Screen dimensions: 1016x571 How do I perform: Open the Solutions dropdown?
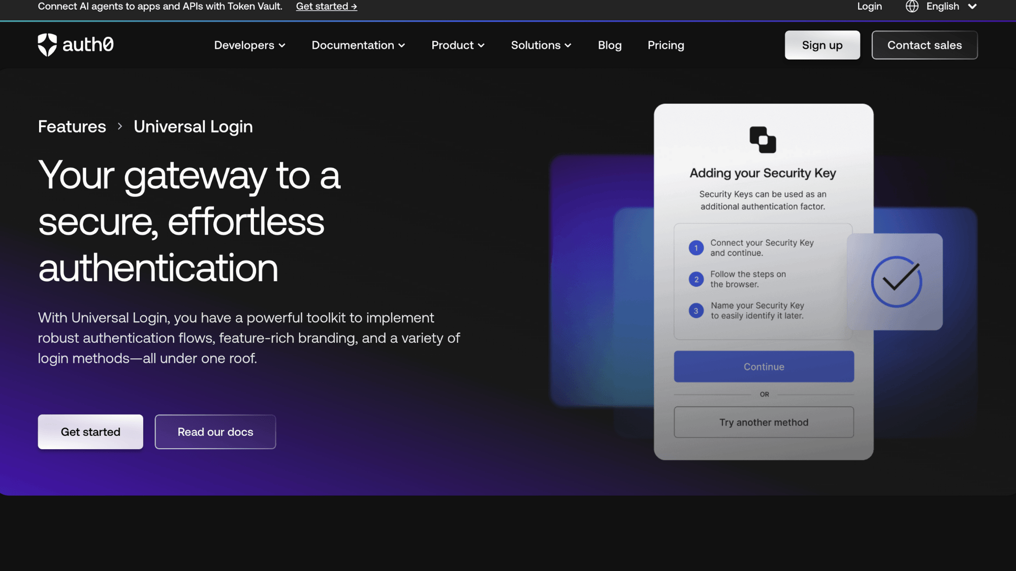[x=541, y=45]
